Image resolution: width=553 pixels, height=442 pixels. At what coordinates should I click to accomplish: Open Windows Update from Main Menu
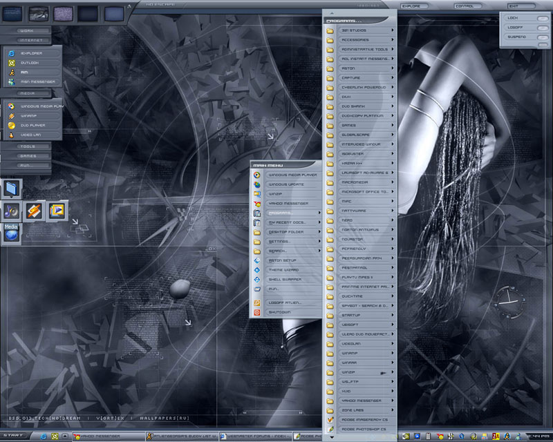point(286,185)
